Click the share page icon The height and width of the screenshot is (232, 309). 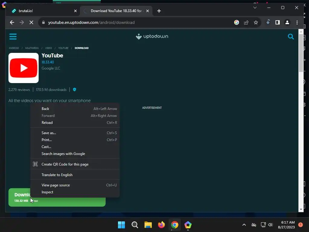click(x=246, y=22)
